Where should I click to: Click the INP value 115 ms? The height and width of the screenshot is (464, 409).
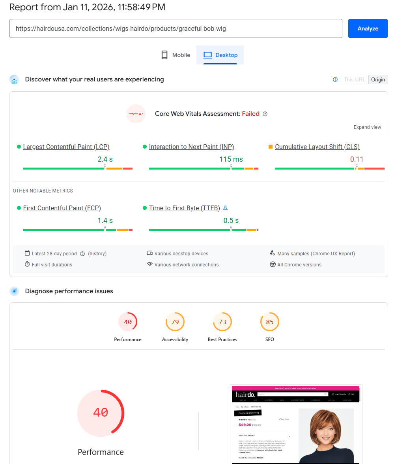click(x=231, y=159)
